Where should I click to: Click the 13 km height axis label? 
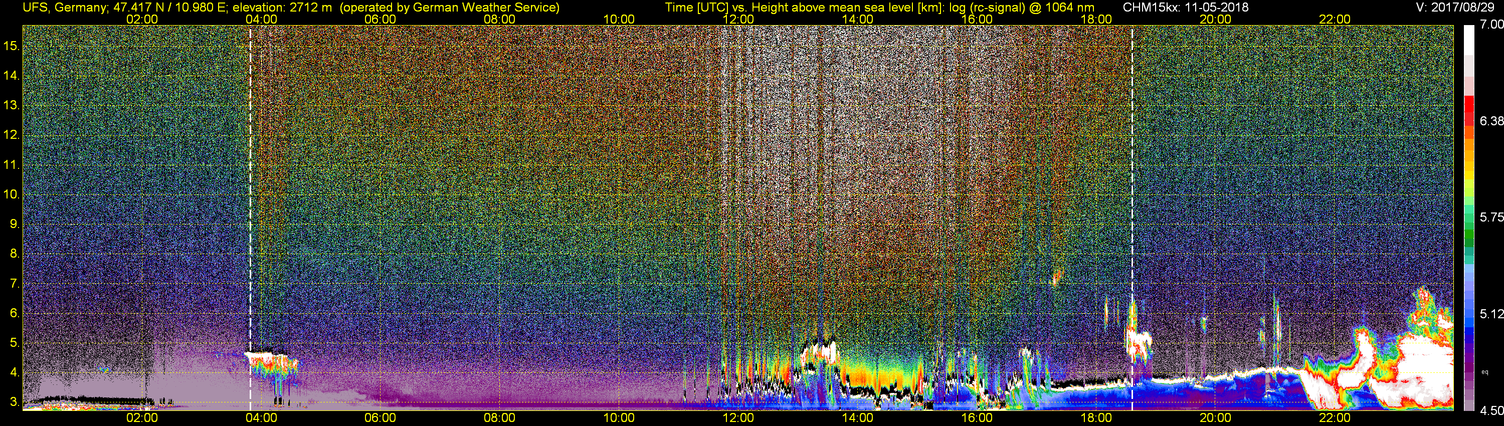(x=12, y=106)
